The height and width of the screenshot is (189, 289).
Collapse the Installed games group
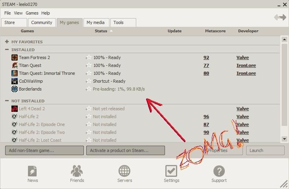(7, 50)
